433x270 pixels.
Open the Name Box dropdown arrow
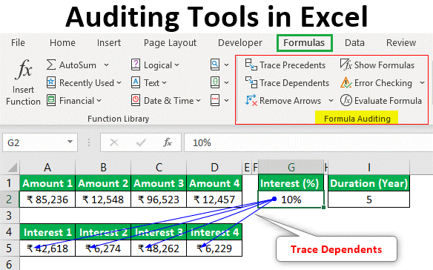tap(70, 142)
